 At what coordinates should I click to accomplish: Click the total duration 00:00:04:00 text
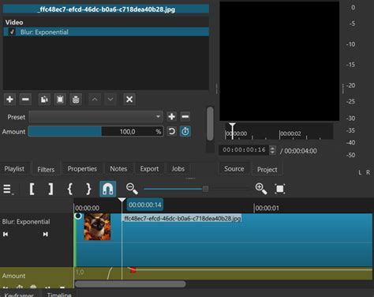click(x=301, y=151)
